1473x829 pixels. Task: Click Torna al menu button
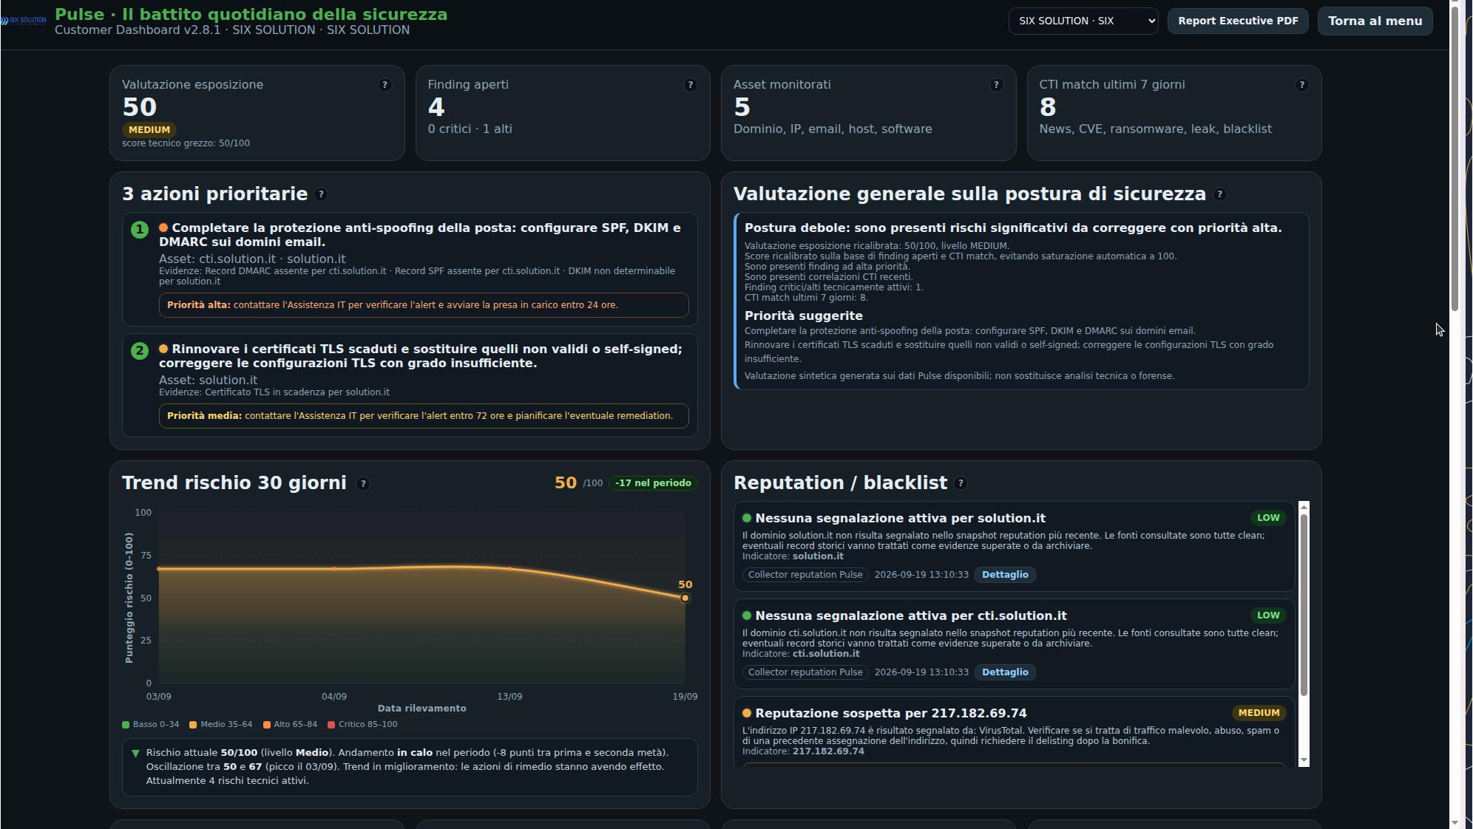pos(1375,21)
